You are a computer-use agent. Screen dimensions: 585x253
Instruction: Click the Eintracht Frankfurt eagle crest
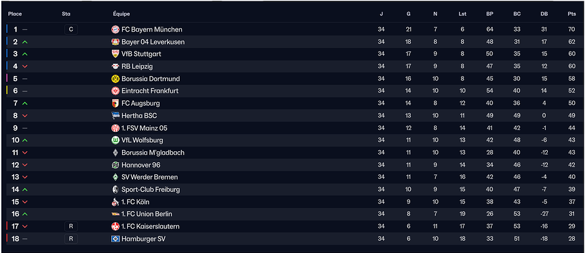[x=115, y=91]
